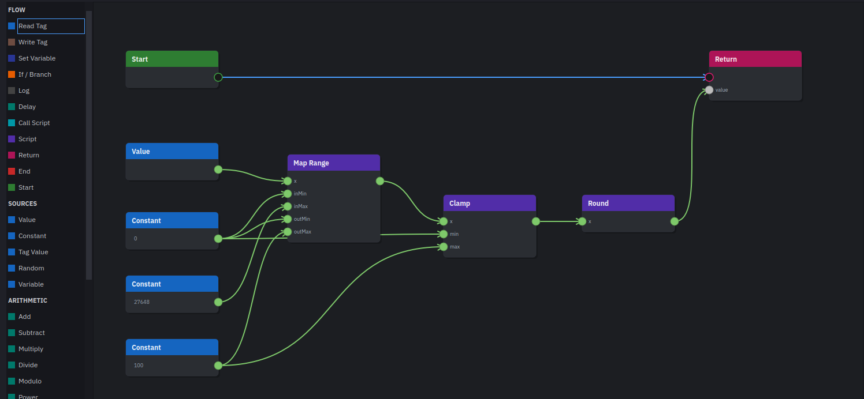Click the Return node value input port

[709, 90]
